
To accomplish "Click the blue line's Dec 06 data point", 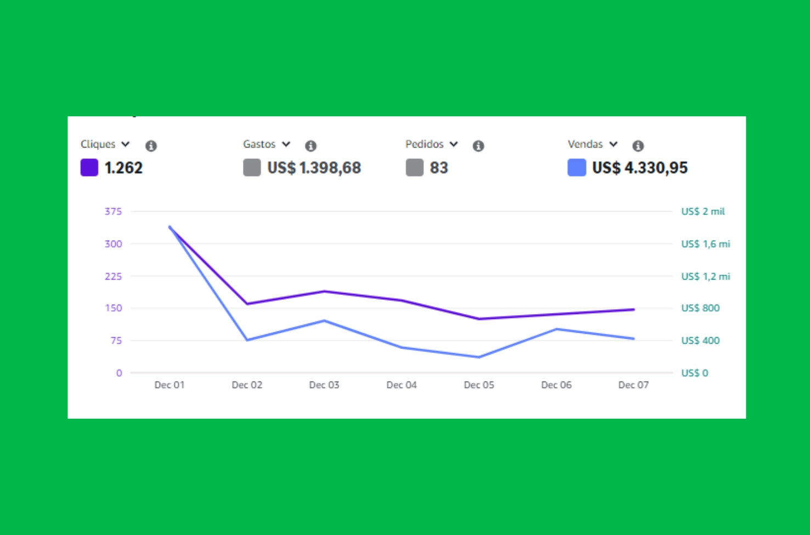I will 557,329.
